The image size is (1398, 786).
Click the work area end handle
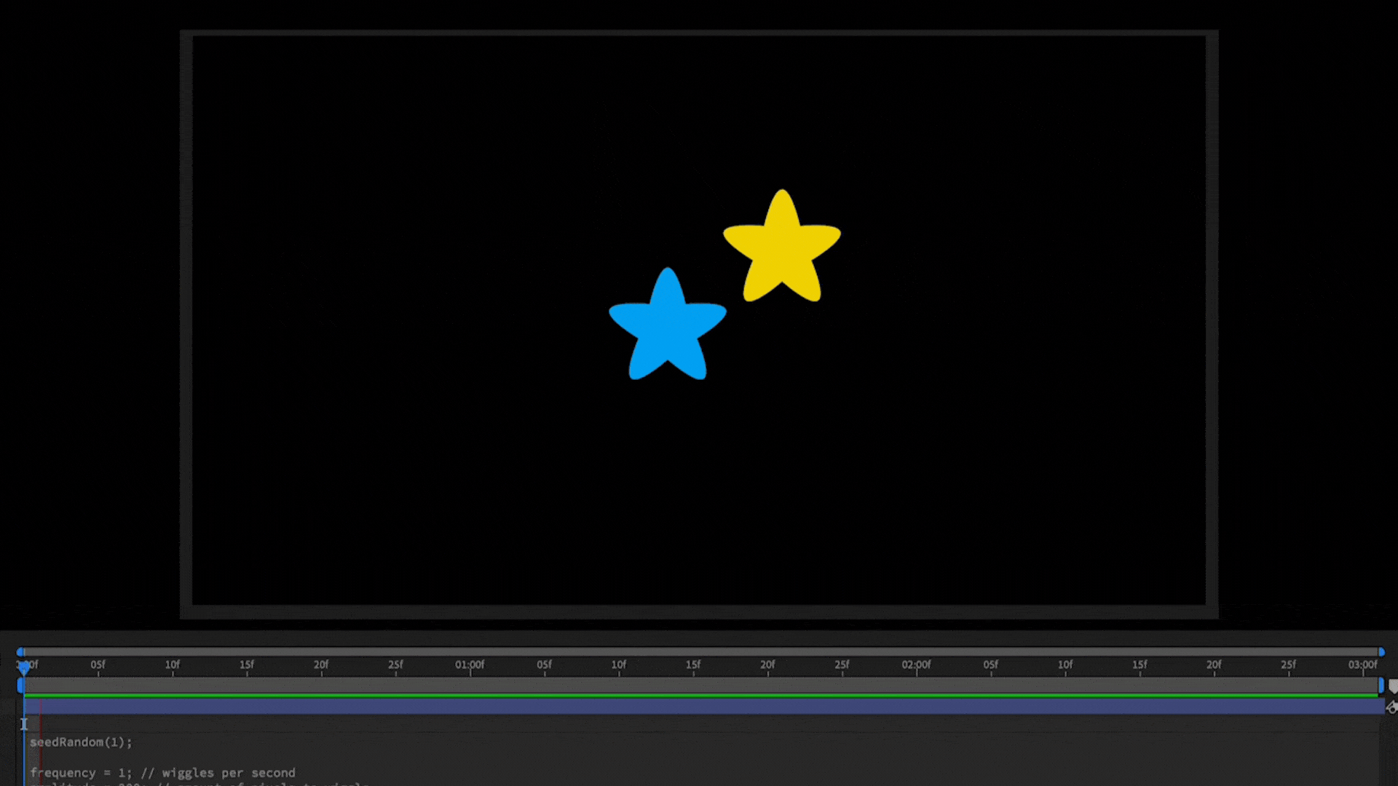coord(1381,686)
